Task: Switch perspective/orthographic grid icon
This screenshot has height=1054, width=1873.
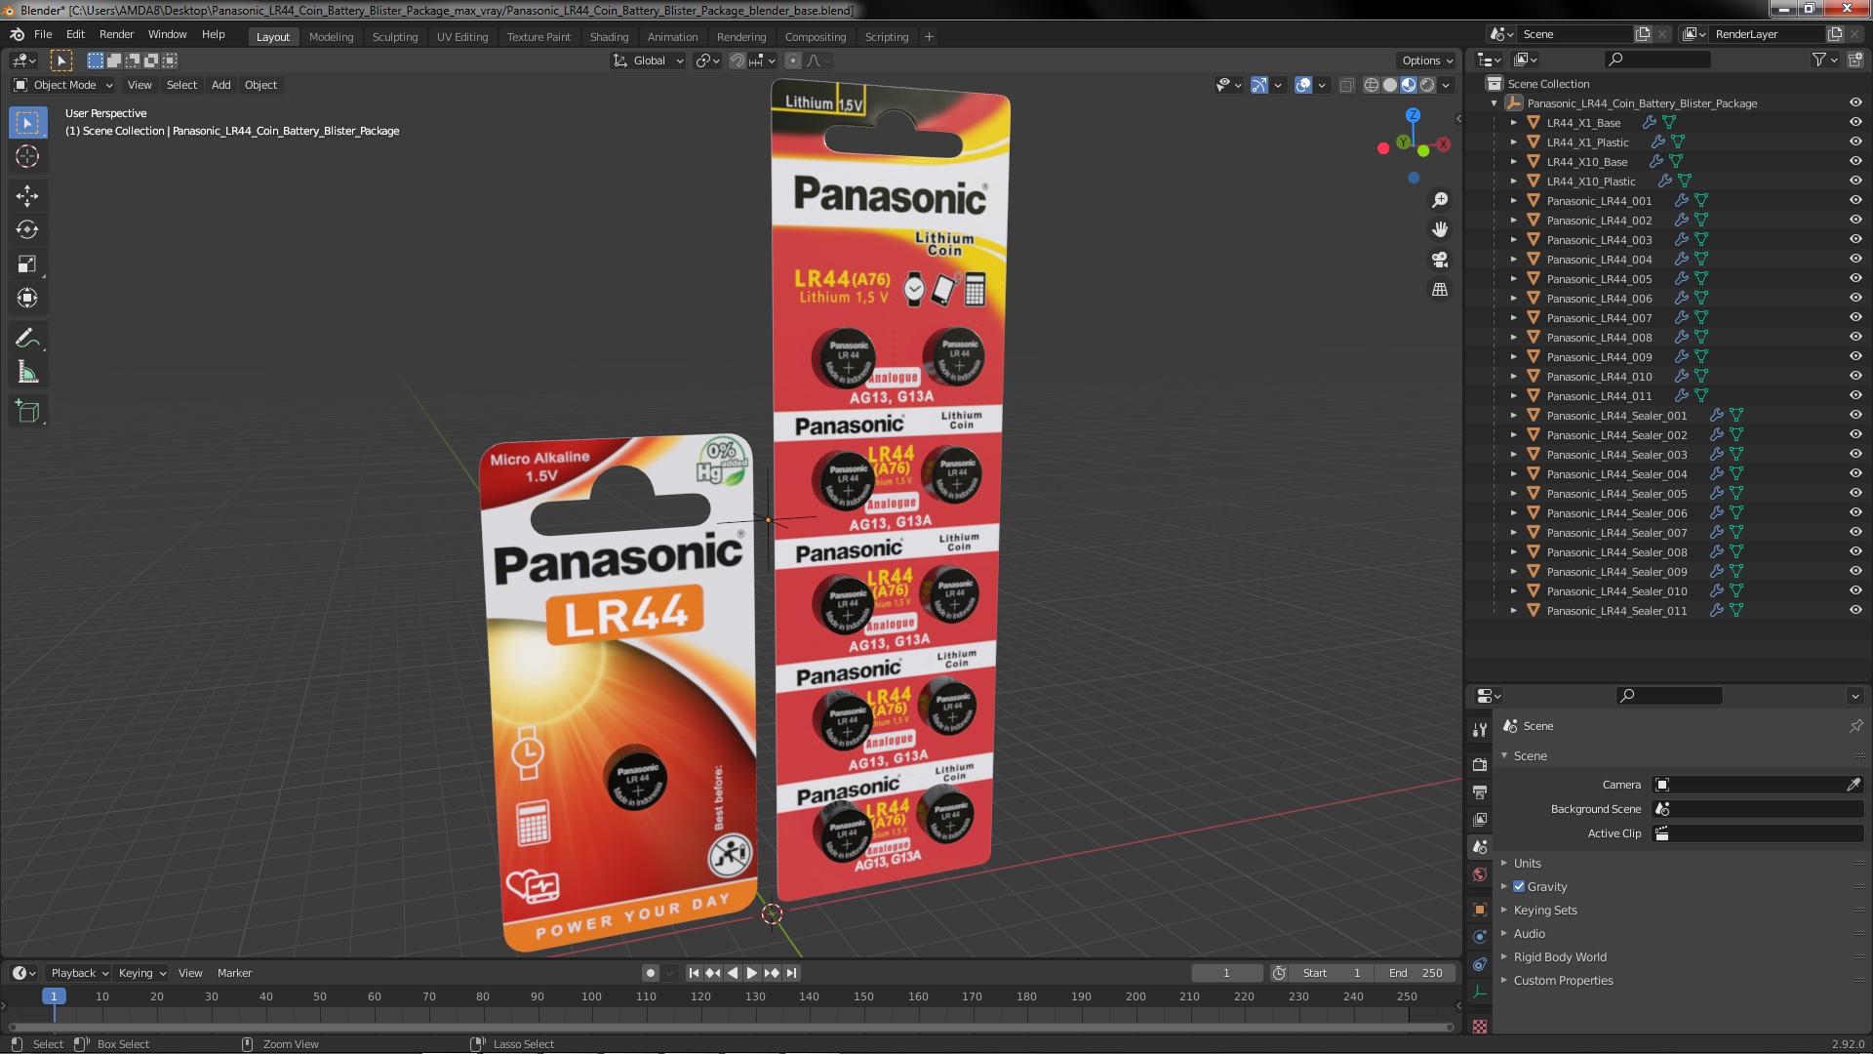Action: [x=1440, y=290]
